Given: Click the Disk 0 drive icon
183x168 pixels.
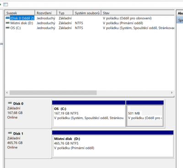Looking at the screenshot, I should [x=10, y=103].
